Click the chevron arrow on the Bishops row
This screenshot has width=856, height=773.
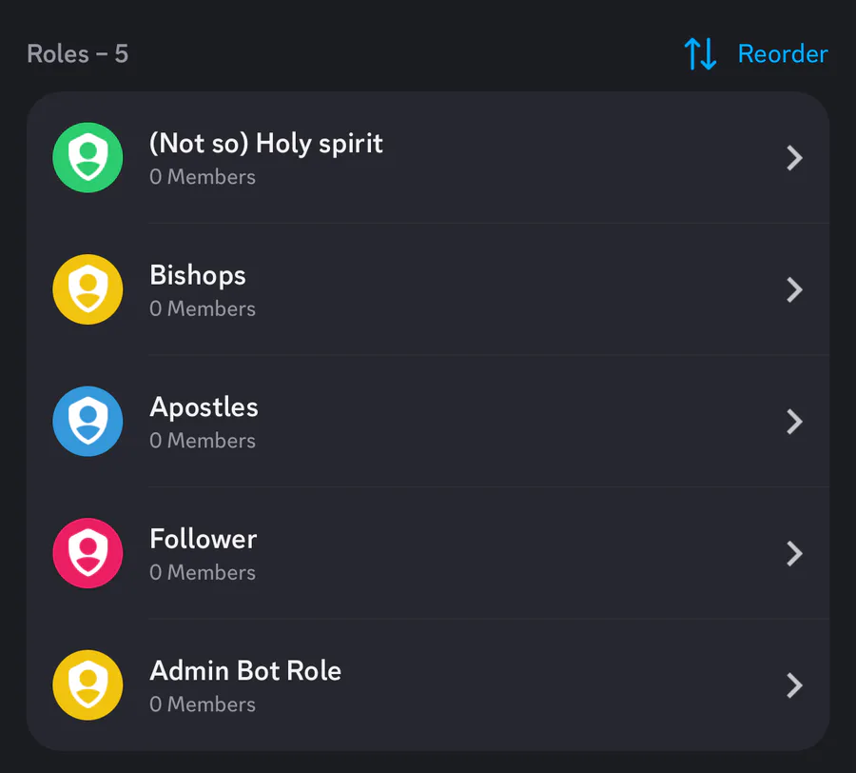pyautogui.click(x=795, y=289)
